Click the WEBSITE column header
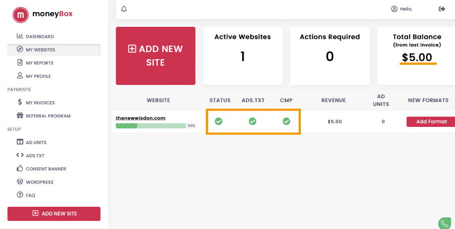455x229 pixels. click(158, 100)
